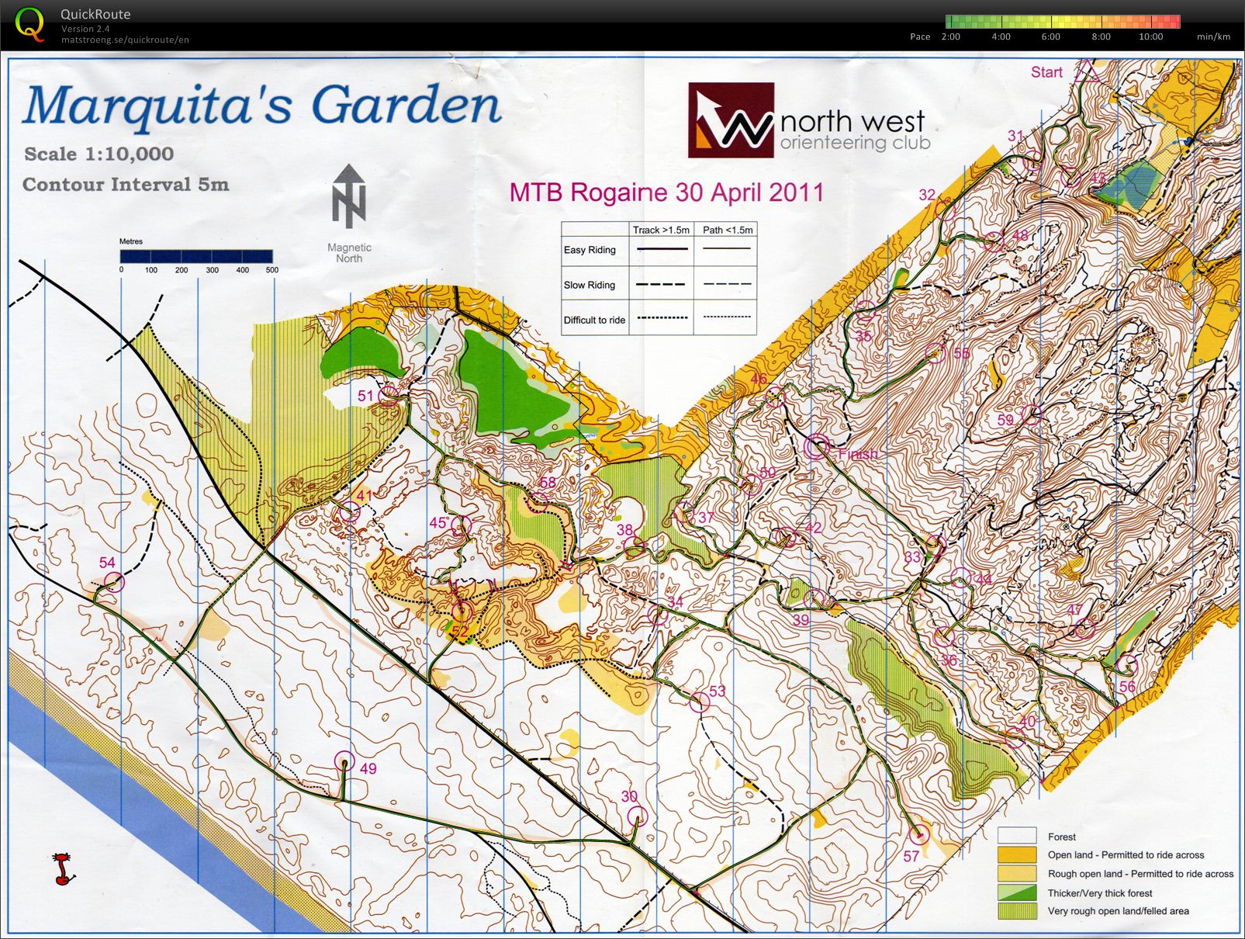Image resolution: width=1245 pixels, height=939 pixels.
Task: Click the blue metres scale bar
Action: point(196,257)
